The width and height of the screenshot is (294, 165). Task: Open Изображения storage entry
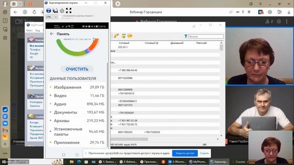(77, 87)
